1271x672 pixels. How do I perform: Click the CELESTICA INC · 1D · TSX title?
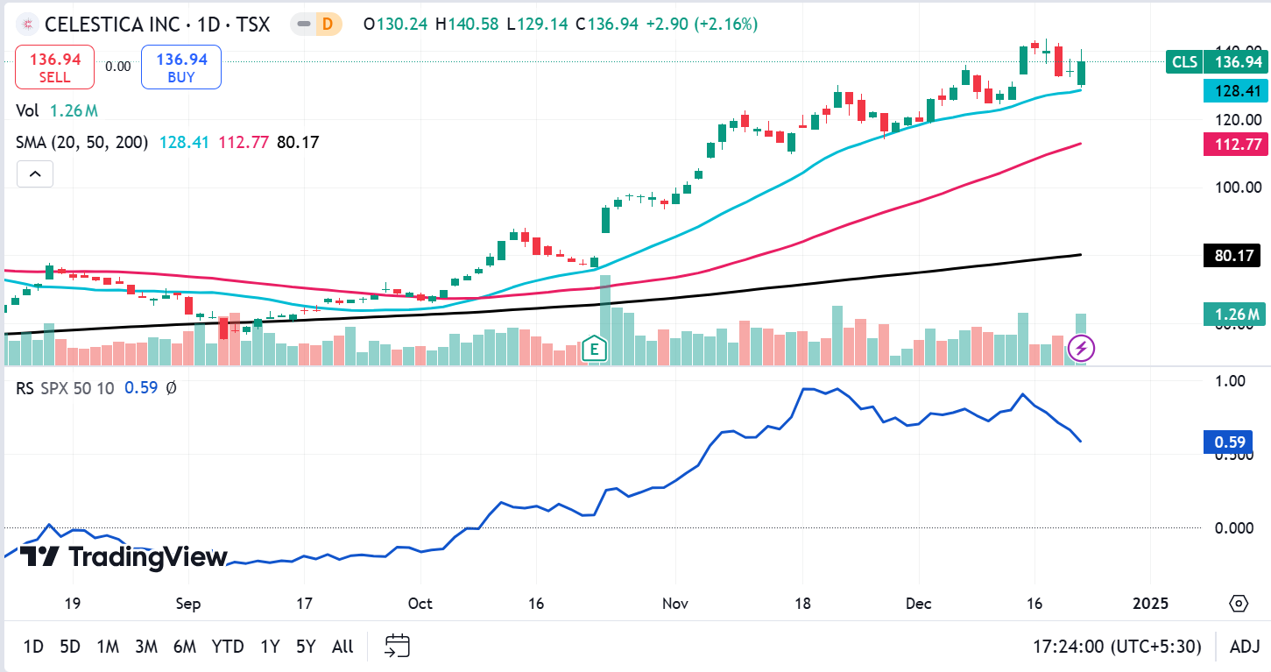click(157, 24)
